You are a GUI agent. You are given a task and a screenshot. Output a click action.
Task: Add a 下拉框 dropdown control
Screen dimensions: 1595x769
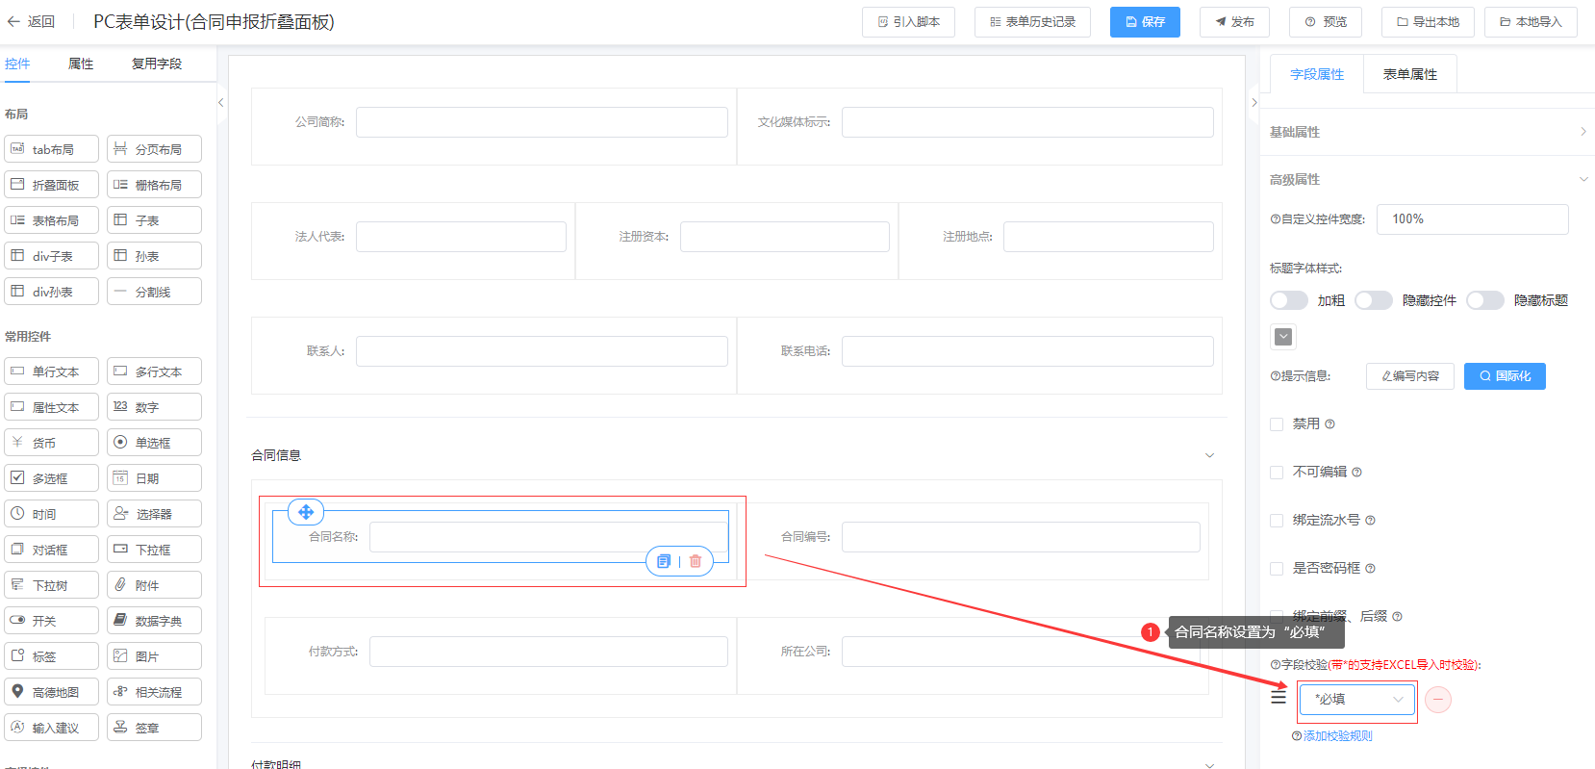[x=154, y=550]
